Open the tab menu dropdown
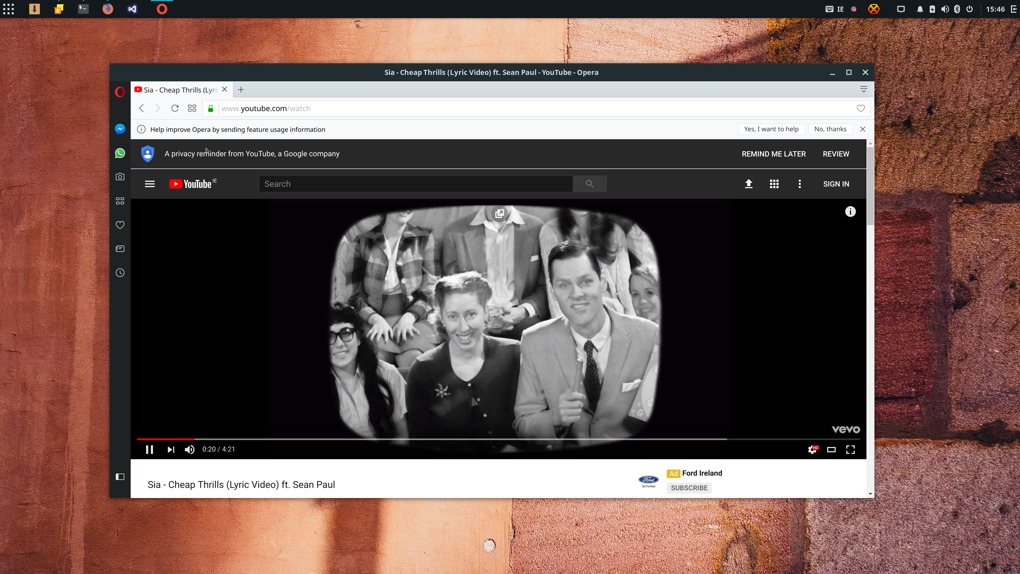Image resolution: width=1020 pixels, height=574 pixels. pos(864,90)
